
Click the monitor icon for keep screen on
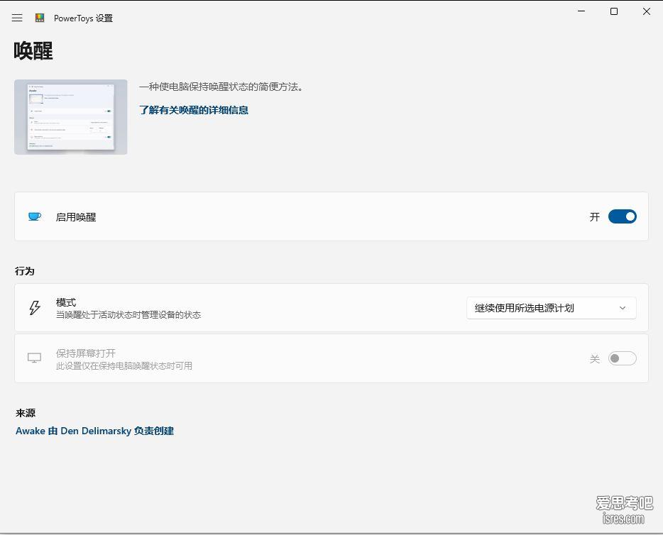pyautogui.click(x=34, y=358)
